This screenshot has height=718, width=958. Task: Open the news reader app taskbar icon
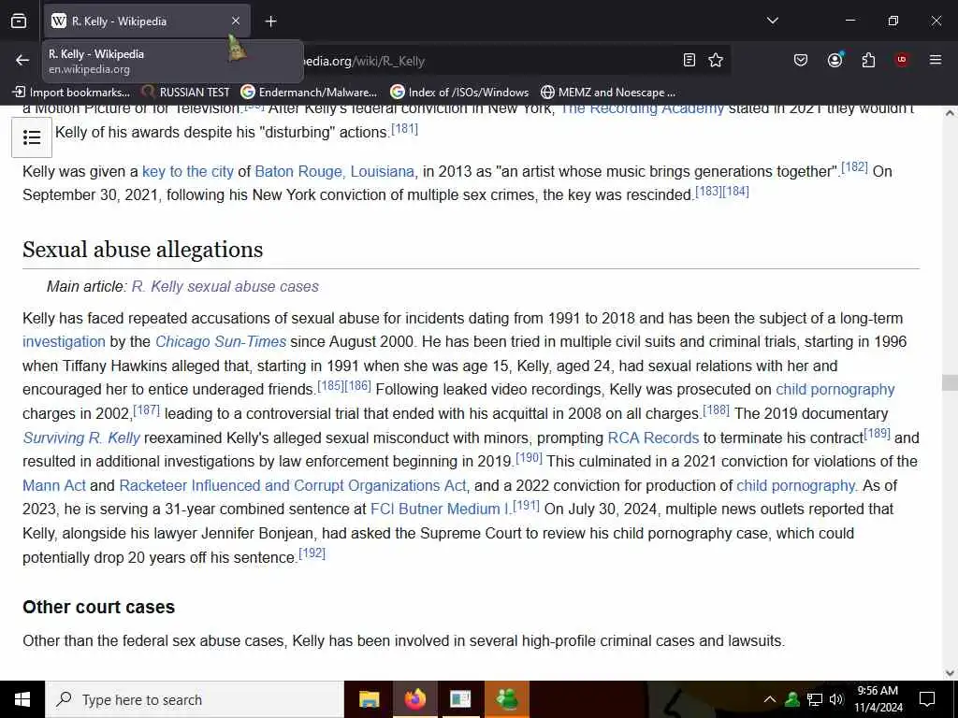[x=460, y=699]
